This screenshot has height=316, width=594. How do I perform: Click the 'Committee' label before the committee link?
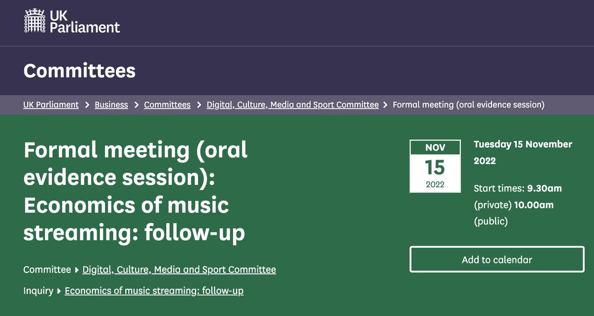coord(47,270)
